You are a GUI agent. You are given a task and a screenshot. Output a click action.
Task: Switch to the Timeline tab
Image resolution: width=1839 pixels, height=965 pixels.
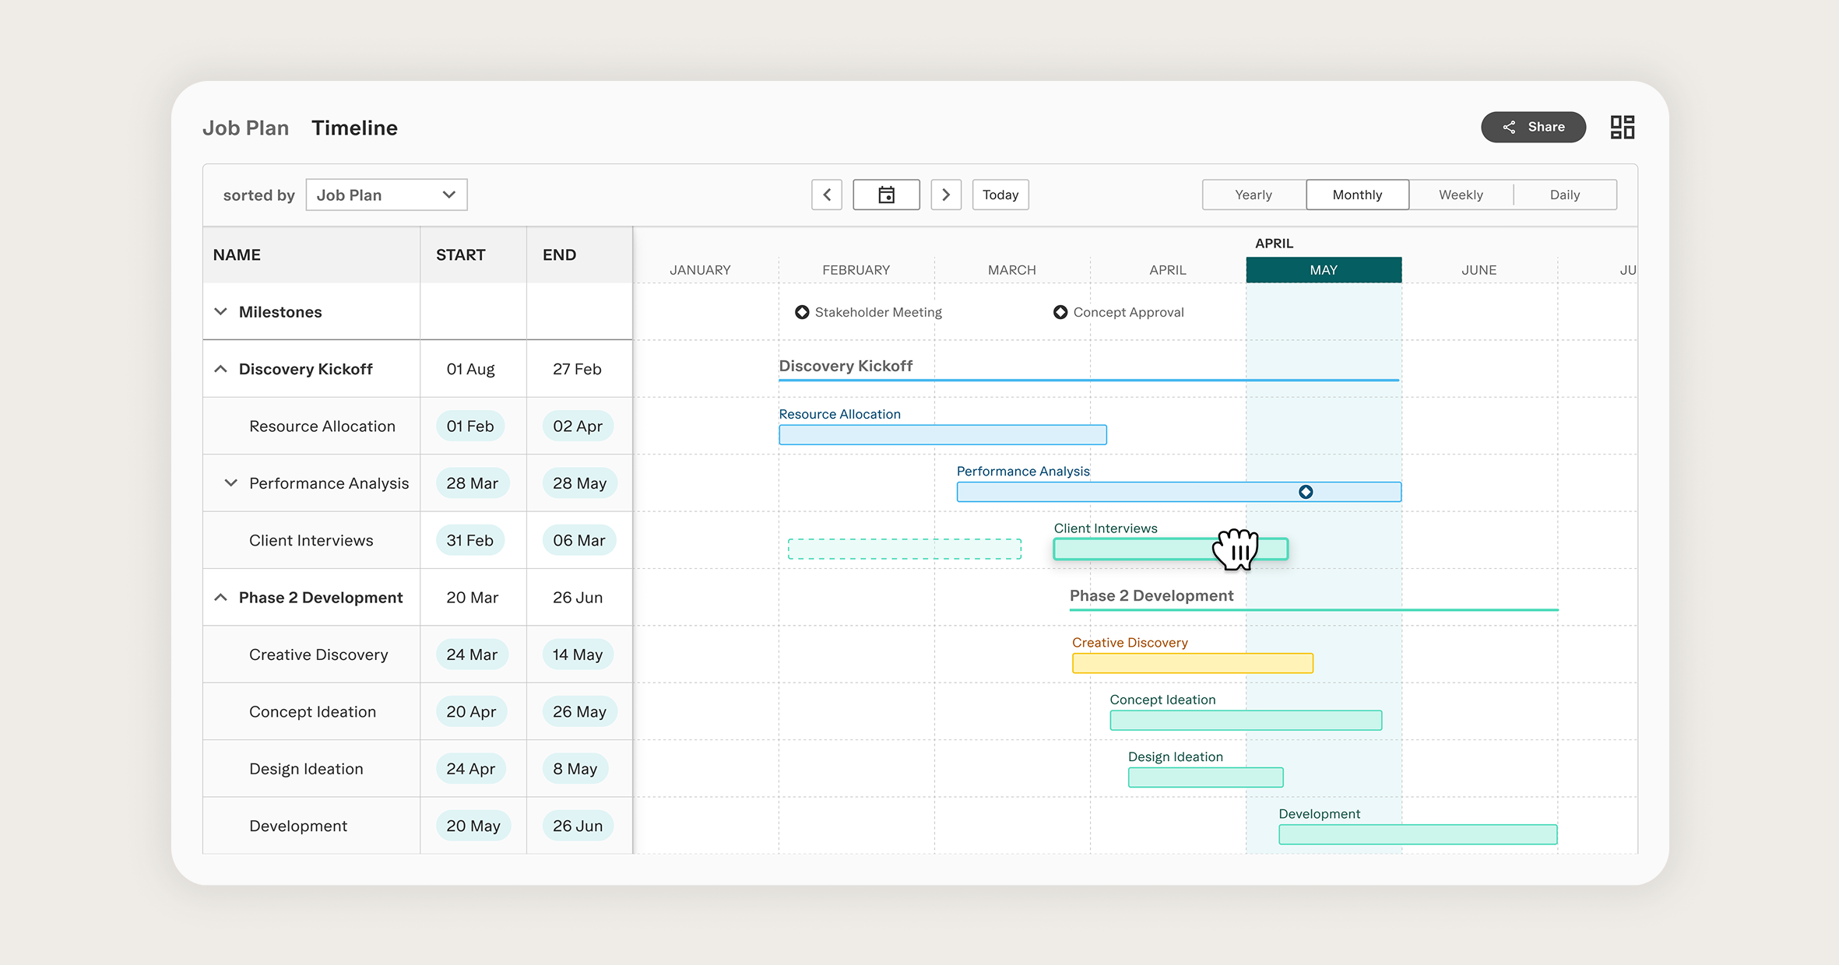click(x=355, y=127)
